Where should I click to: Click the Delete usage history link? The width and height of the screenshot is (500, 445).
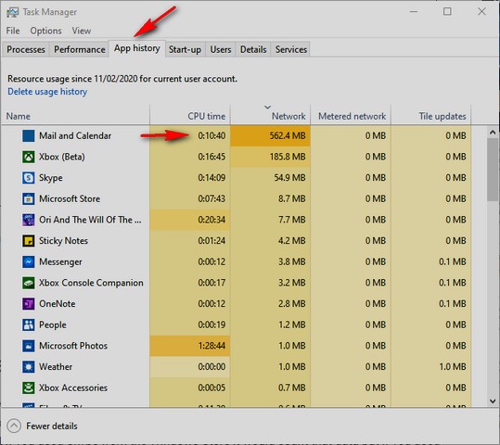[47, 92]
